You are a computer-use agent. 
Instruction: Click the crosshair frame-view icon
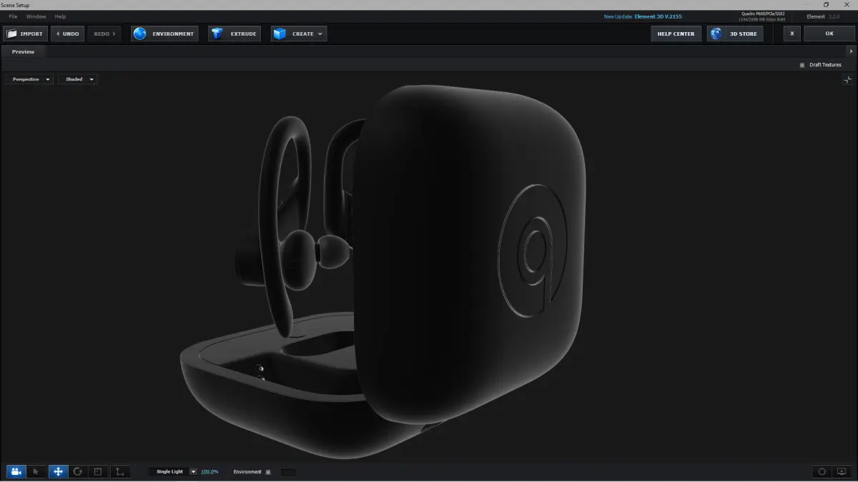pyautogui.click(x=822, y=471)
